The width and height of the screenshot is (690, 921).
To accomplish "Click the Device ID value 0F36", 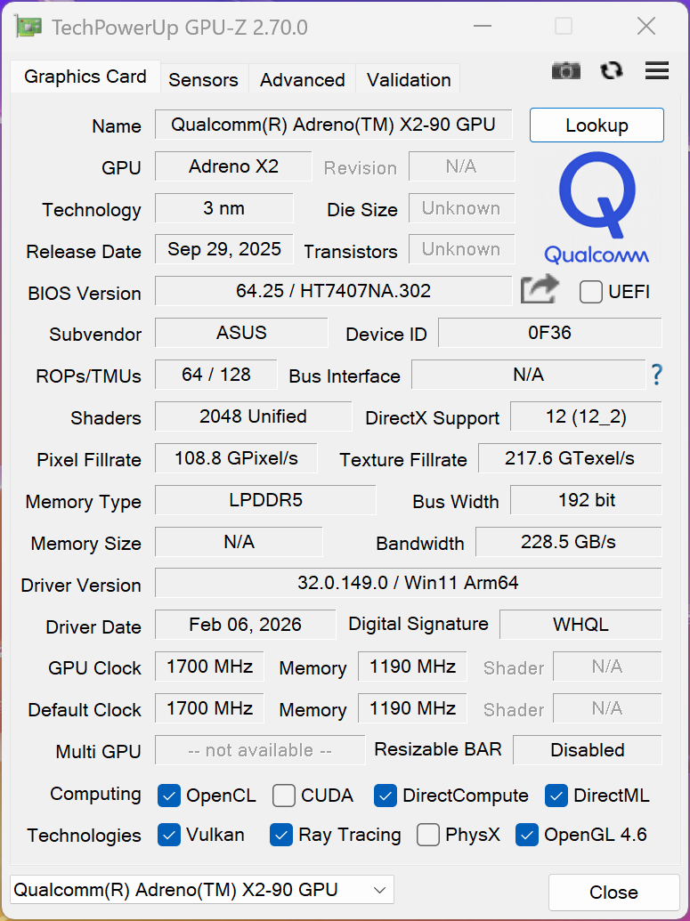I will click(549, 333).
